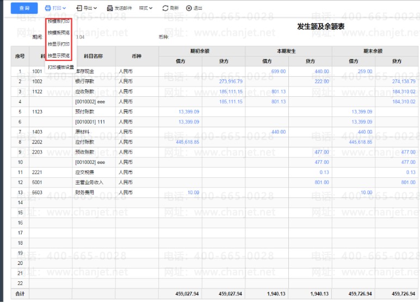Click the printer icon in the toolbar

click(48, 8)
